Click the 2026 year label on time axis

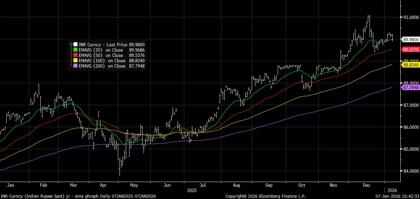392,191
